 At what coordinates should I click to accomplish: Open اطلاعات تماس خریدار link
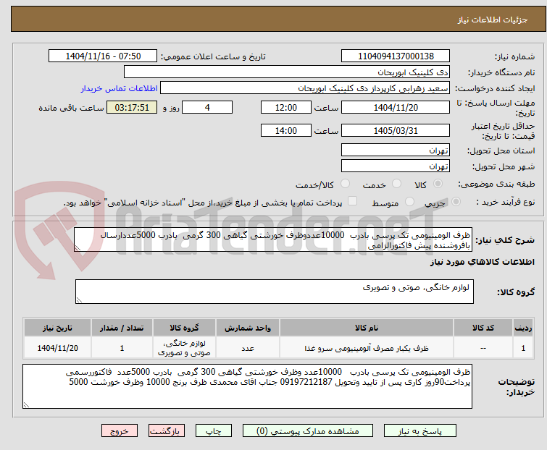click(x=120, y=88)
